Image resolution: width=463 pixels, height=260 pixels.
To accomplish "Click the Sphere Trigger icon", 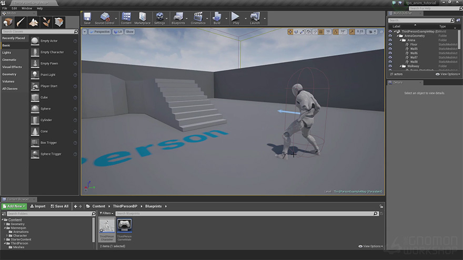I will click(x=35, y=154).
